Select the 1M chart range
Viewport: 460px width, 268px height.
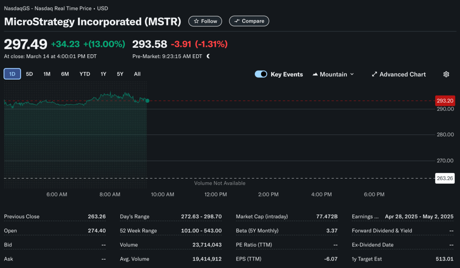click(47, 74)
